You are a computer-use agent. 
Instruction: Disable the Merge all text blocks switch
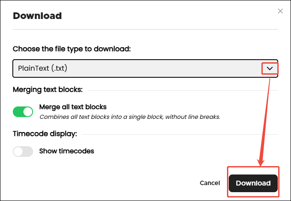[x=23, y=112]
